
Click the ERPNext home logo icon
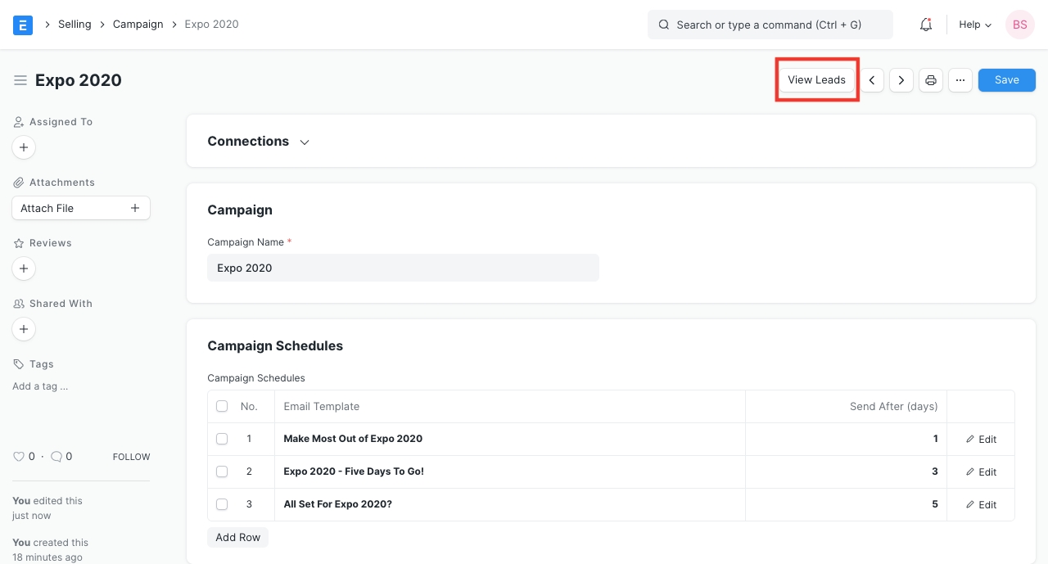tap(23, 25)
